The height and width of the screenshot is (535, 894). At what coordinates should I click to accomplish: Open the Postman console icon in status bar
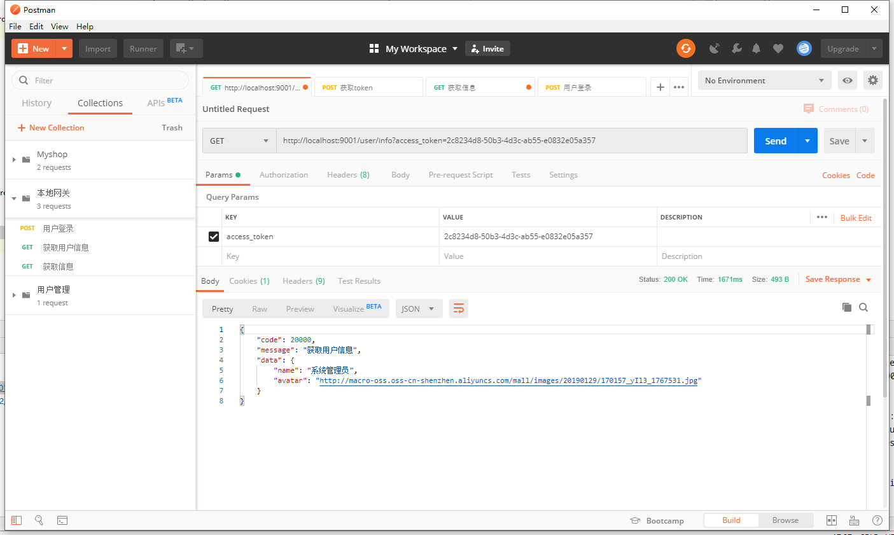tap(62, 520)
